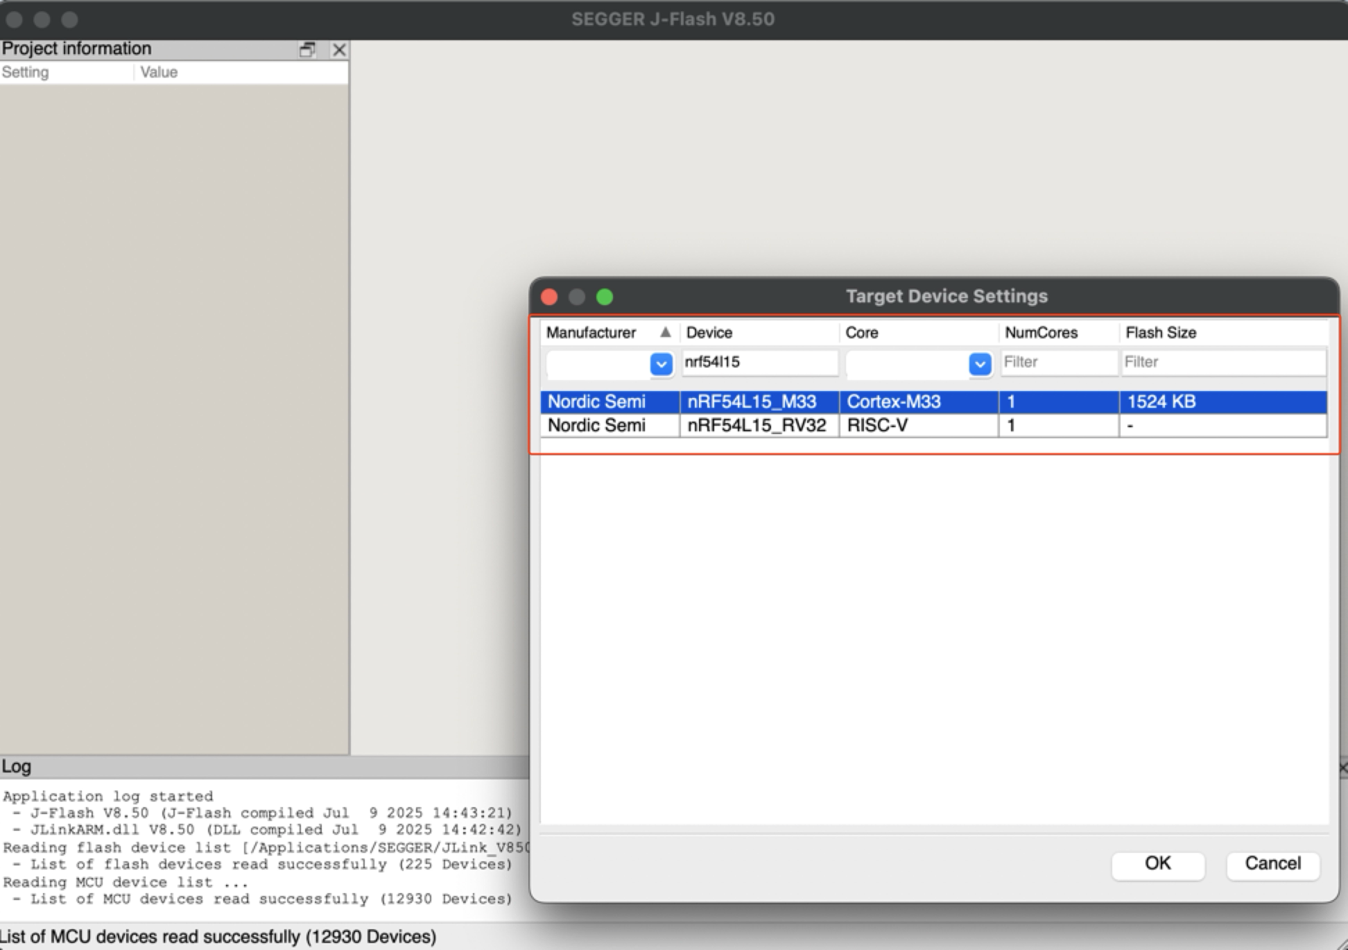Click Nordic Semi in the nRF54L15_RV32 row
This screenshot has height=950, width=1348.
tap(610, 426)
